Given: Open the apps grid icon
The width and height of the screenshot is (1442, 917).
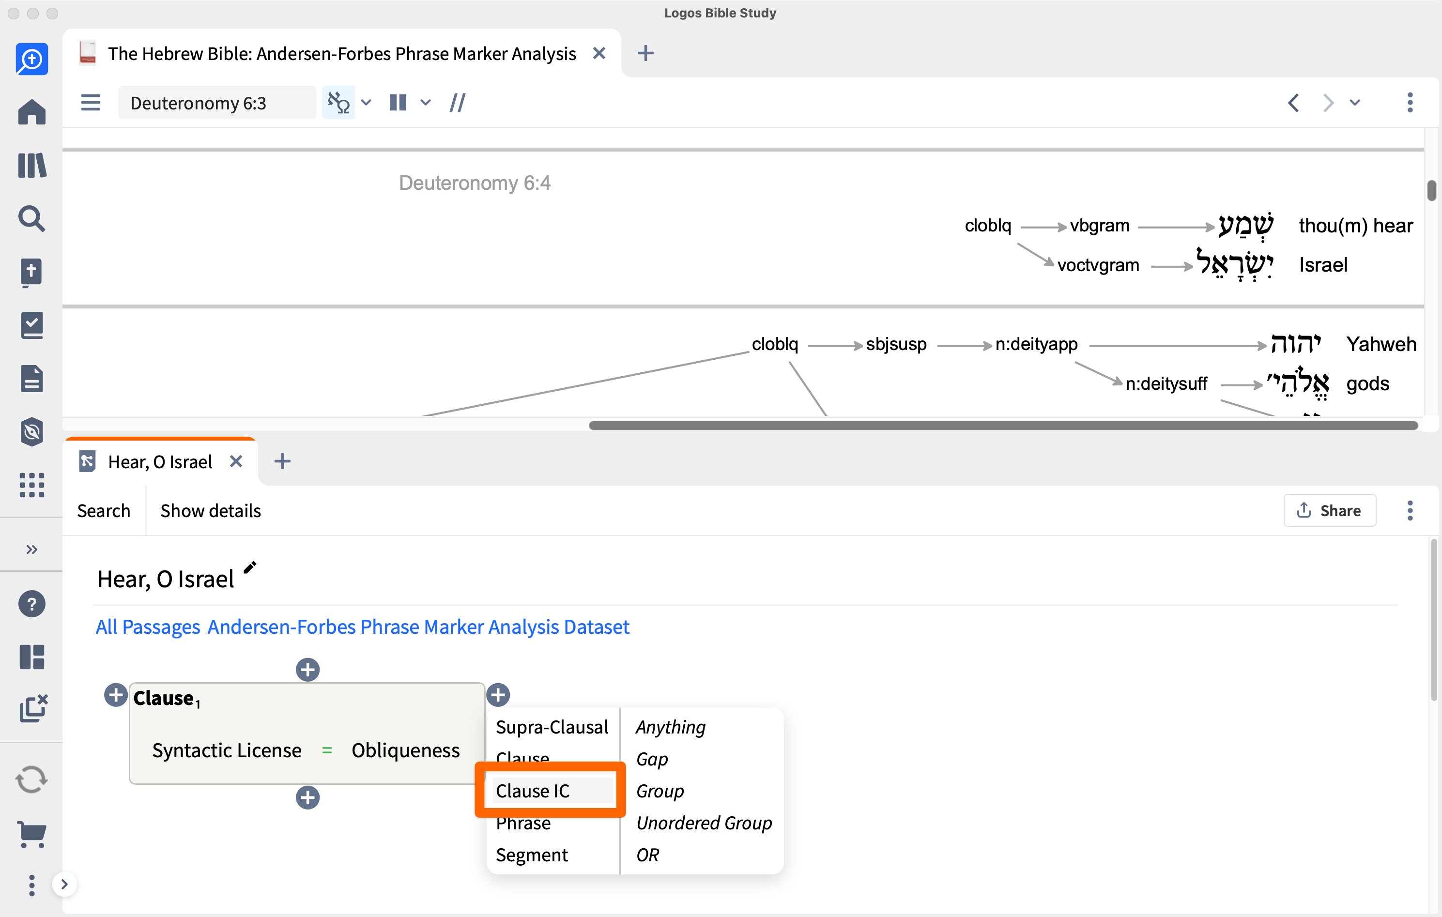Looking at the screenshot, I should point(32,485).
